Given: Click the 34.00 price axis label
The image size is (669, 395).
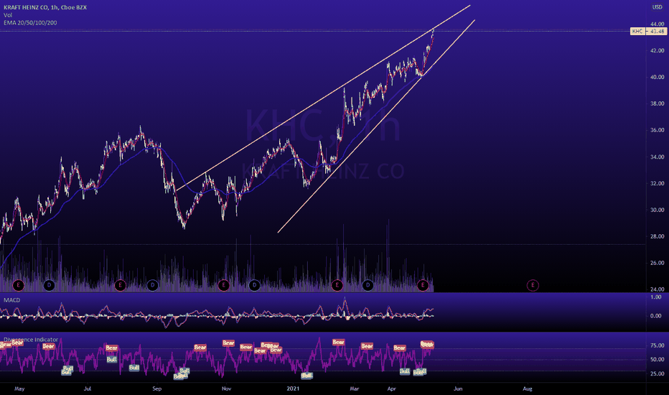Looking at the screenshot, I should (x=657, y=157).
